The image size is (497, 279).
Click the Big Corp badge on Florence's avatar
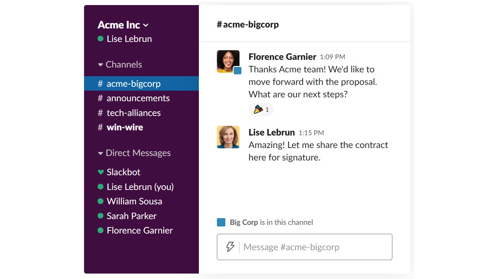click(x=238, y=71)
